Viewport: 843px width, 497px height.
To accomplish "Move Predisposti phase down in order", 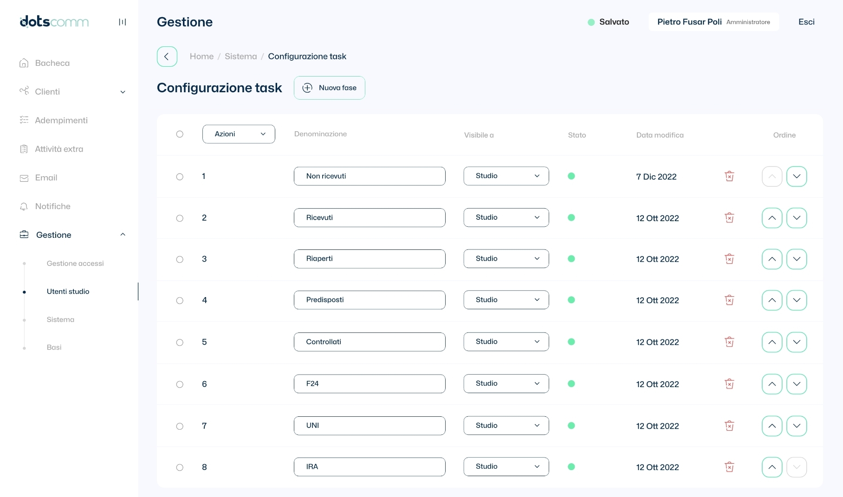I will point(797,300).
